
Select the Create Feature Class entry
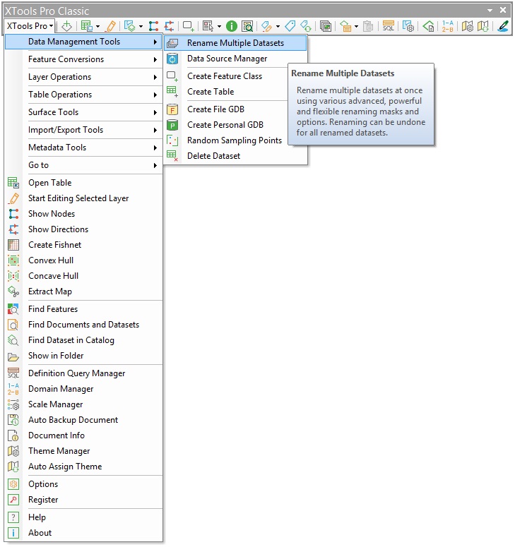click(225, 76)
